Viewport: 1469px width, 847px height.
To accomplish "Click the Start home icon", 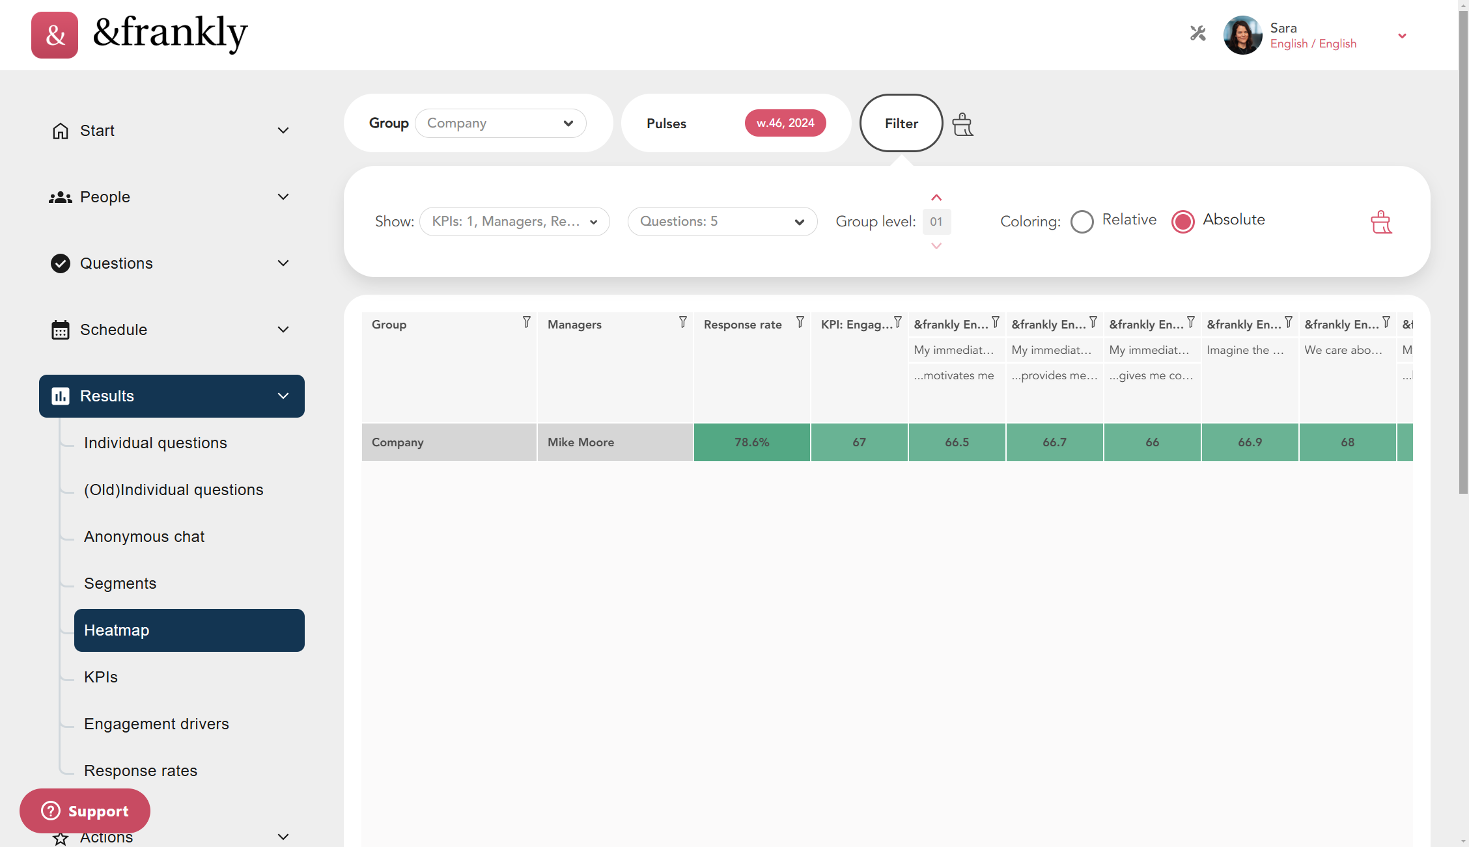I will point(61,131).
